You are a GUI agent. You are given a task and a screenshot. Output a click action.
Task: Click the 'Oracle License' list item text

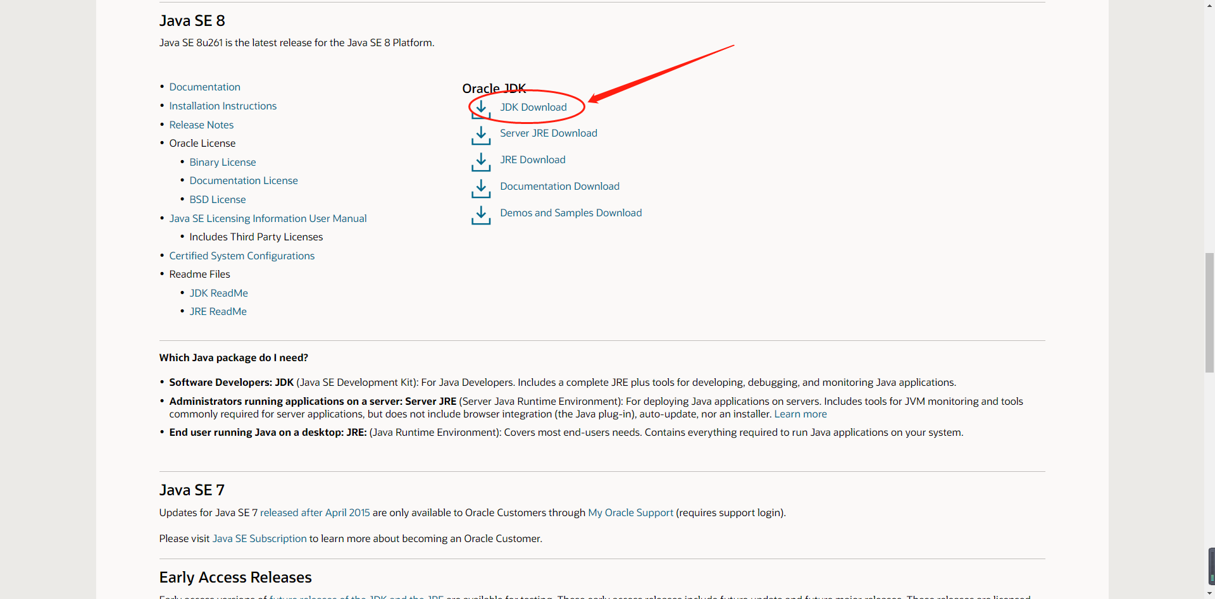click(x=202, y=143)
